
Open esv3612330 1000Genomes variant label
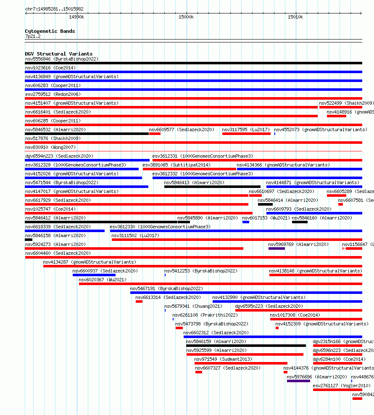(160, 227)
